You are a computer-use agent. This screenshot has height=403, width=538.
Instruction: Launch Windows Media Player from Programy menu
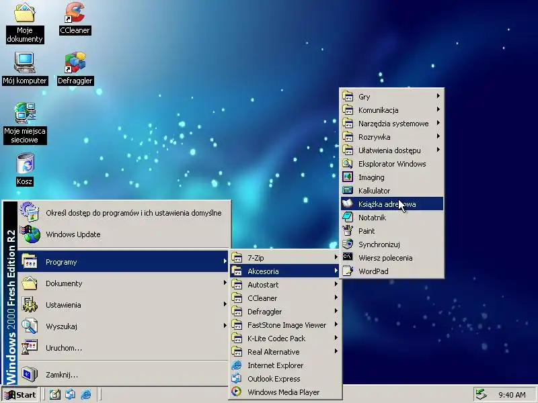click(x=285, y=392)
